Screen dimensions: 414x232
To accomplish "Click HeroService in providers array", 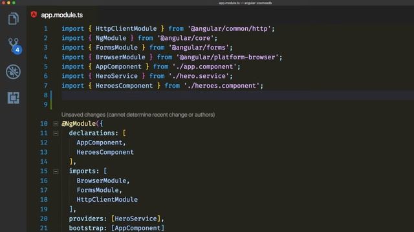I will click(x=136, y=218).
